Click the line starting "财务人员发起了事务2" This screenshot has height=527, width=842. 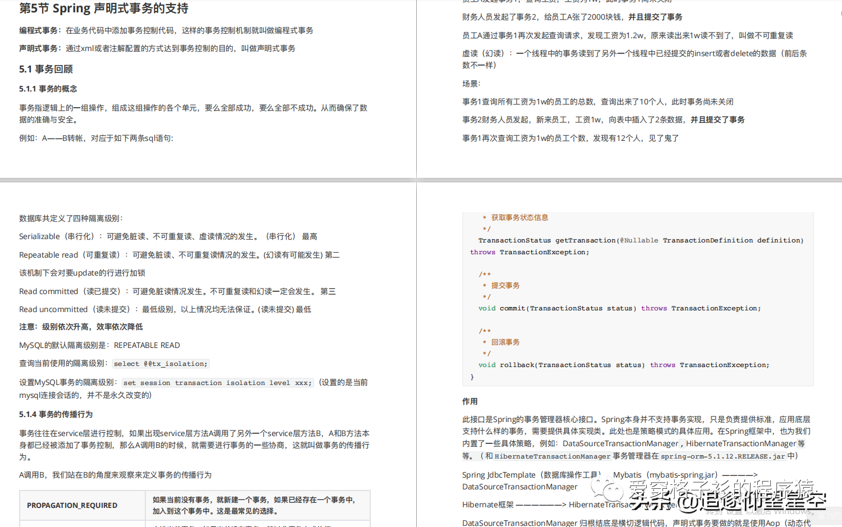click(x=572, y=17)
